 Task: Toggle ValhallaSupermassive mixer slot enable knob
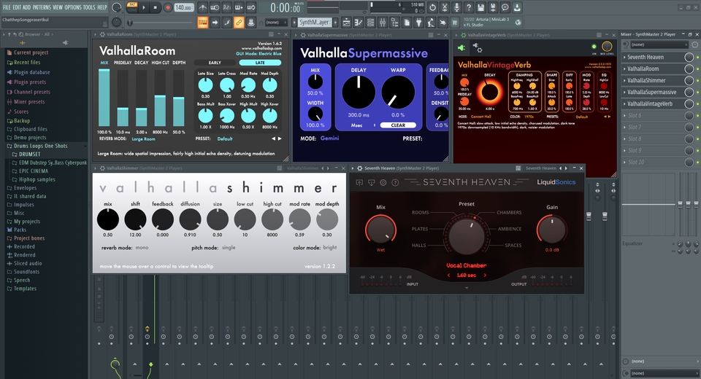(x=689, y=92)
